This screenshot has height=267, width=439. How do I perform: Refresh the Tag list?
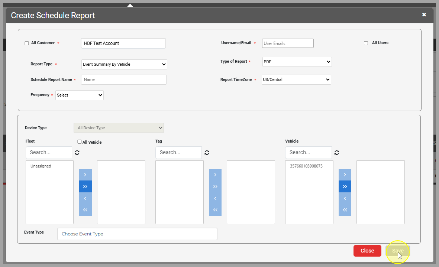(207, 153)
